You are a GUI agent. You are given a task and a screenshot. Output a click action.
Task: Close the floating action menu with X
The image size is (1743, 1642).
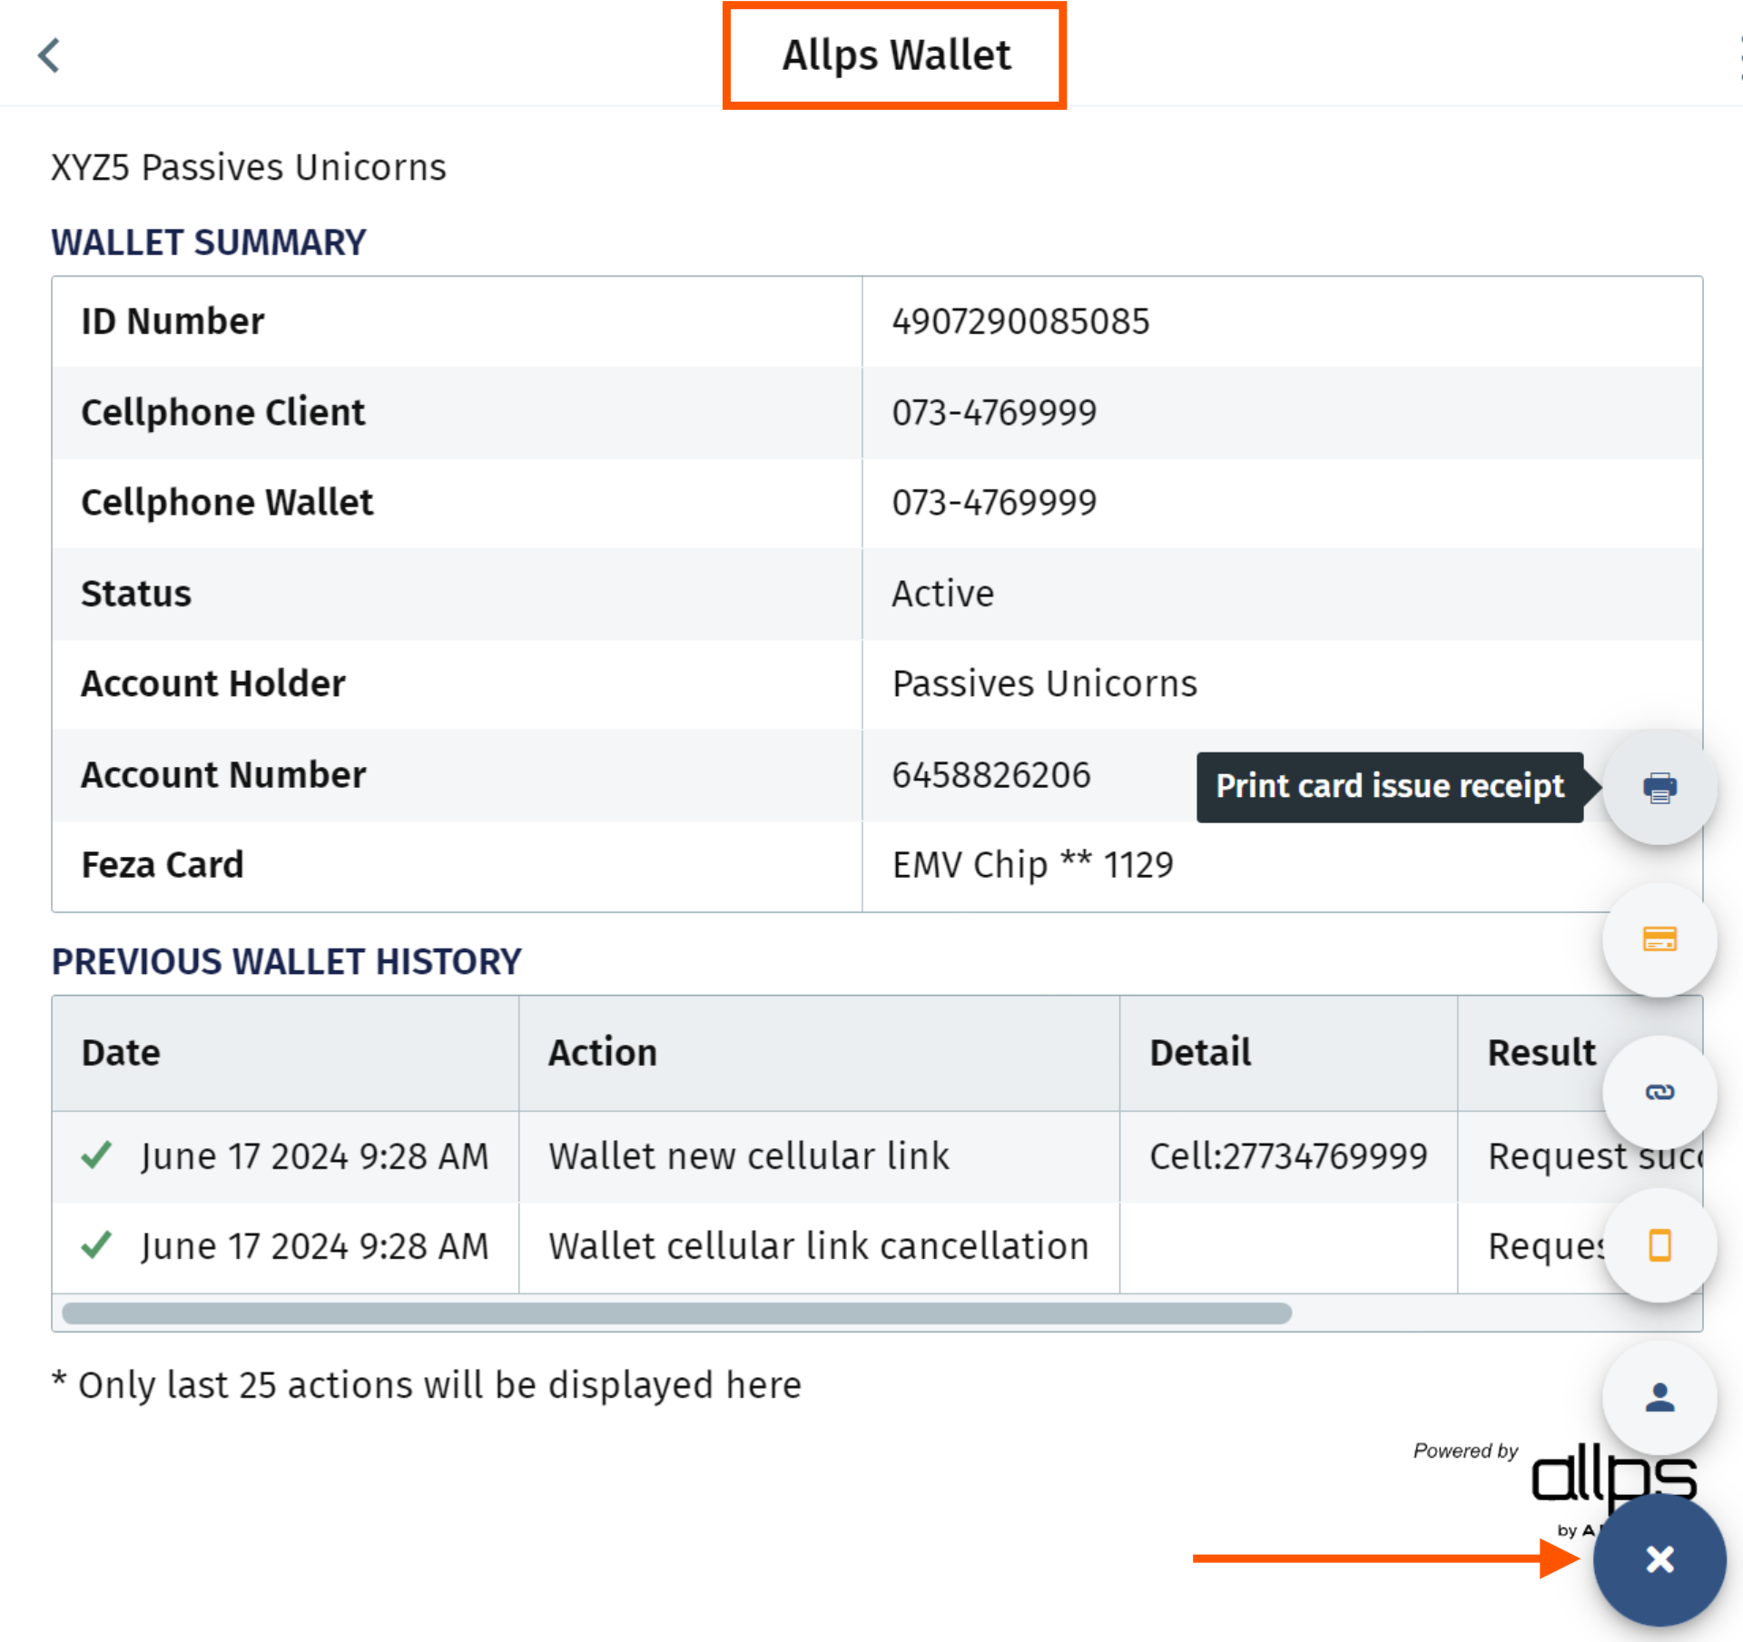(x=1659, y=1559)
